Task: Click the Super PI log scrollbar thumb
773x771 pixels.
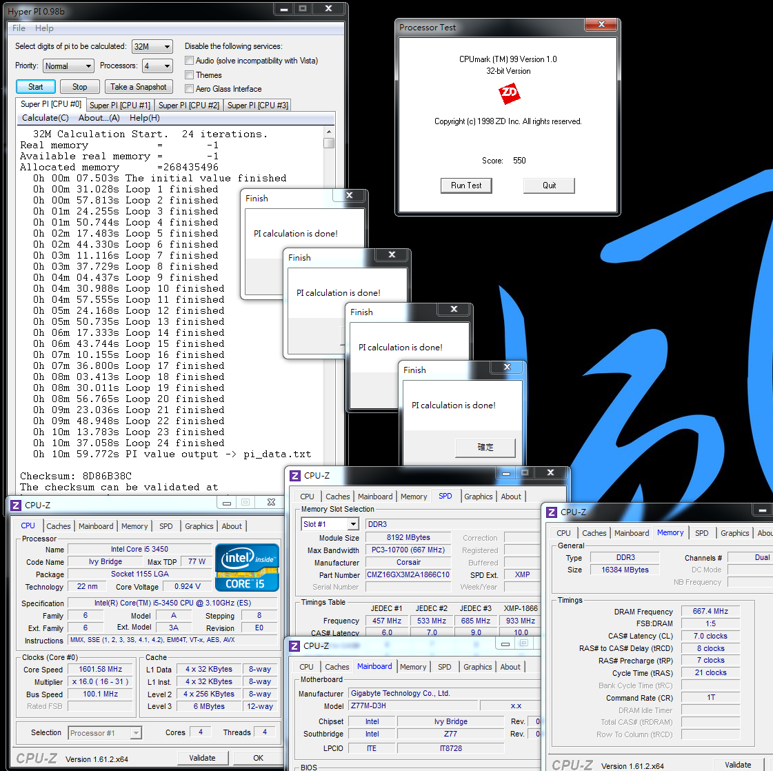Action: pos(329,143)
